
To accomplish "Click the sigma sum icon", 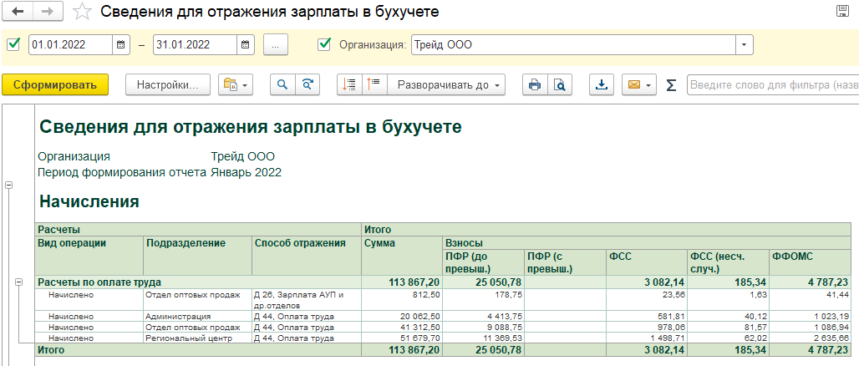I will 671,85.
